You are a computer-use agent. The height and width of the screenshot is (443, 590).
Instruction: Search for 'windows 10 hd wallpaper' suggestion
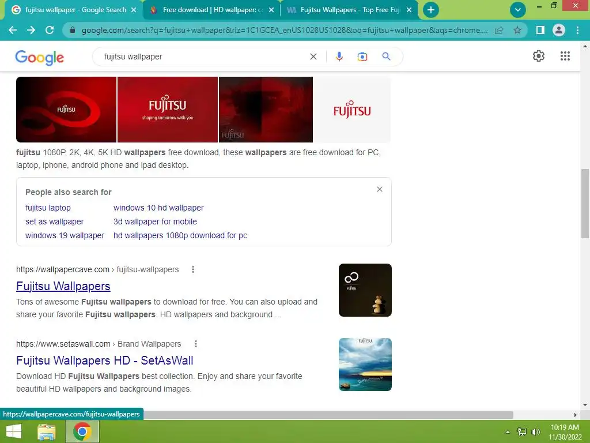[158, 208]
